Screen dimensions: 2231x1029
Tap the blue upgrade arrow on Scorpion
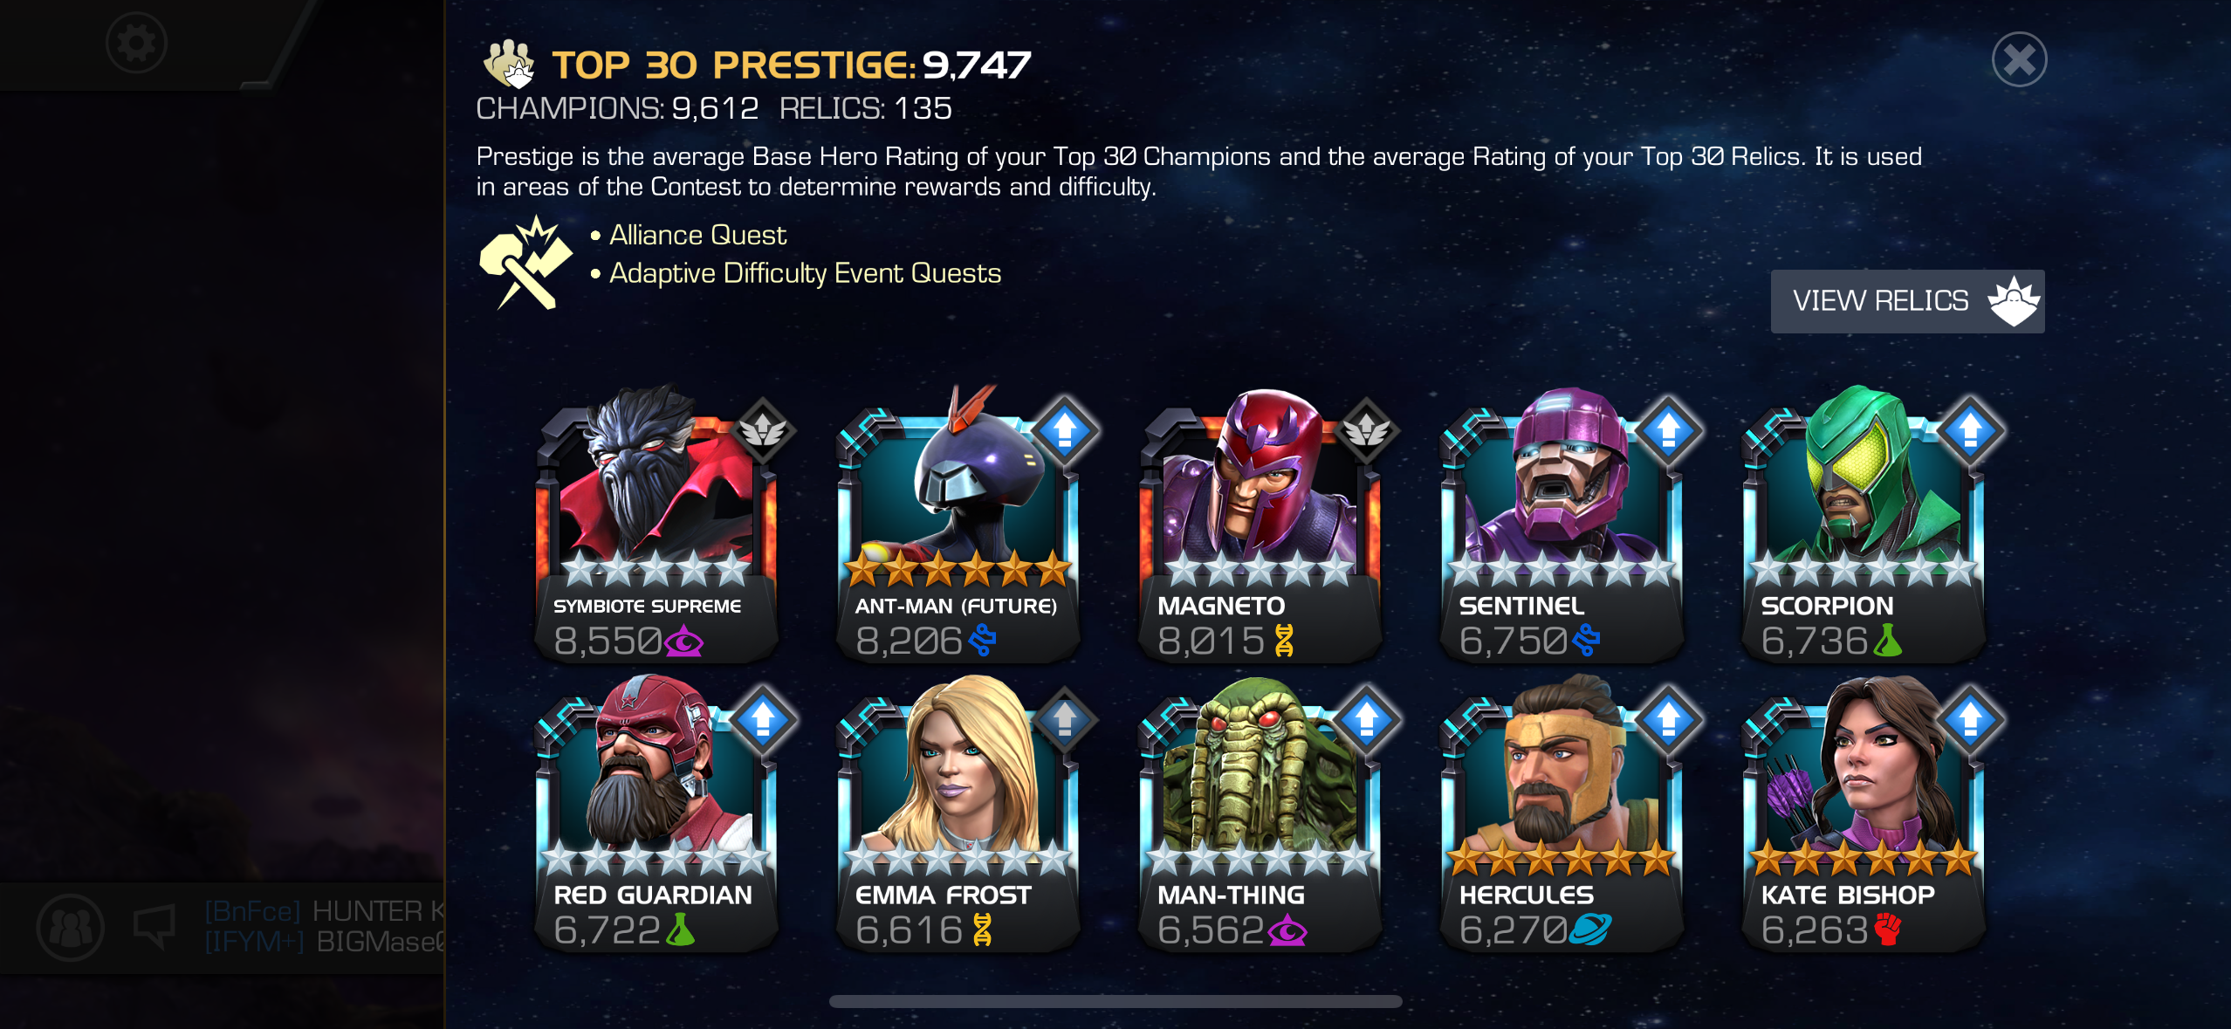click(1970, 429)
